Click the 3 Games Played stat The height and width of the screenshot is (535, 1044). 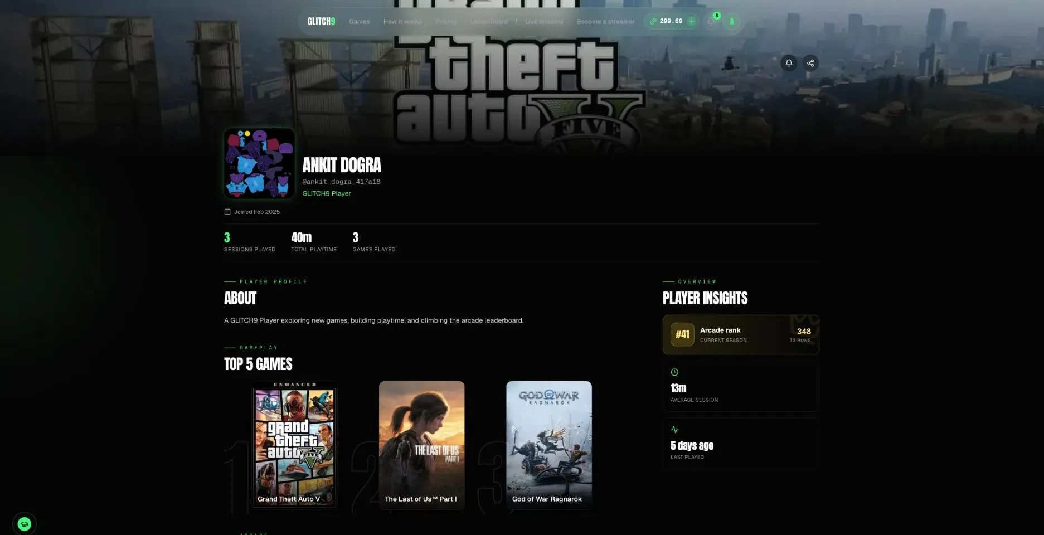click(x=373, y=242)
